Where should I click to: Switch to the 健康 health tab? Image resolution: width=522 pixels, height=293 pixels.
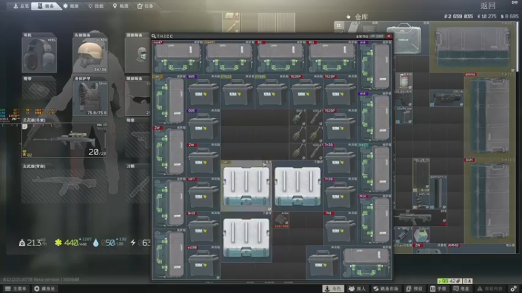71,6
